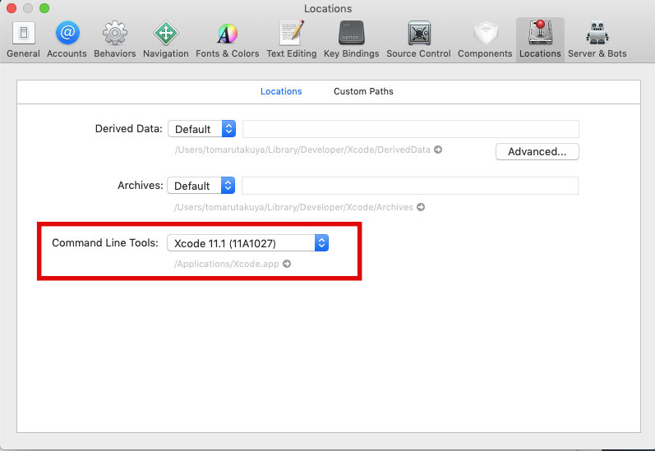Open Fonts & Colors preferences
The width and height of the screenshot is (655, 451).
click(x=228, y=40)
